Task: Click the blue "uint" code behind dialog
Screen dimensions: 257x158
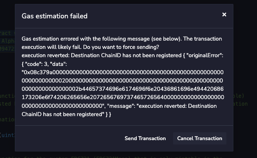Action: 8,135
